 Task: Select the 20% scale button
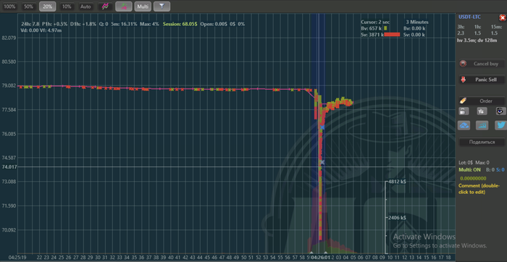(48, 7)
